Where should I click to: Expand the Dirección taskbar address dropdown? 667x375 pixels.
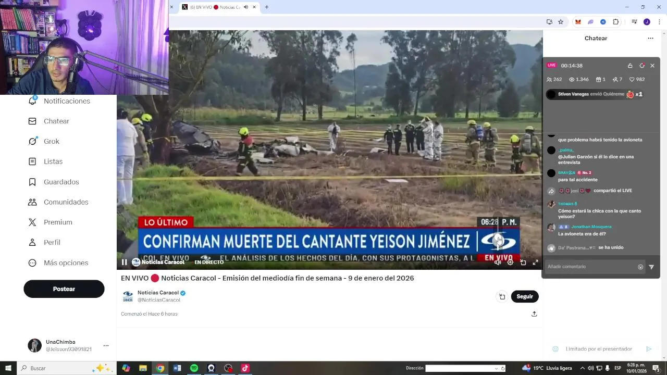pos(496,368)
